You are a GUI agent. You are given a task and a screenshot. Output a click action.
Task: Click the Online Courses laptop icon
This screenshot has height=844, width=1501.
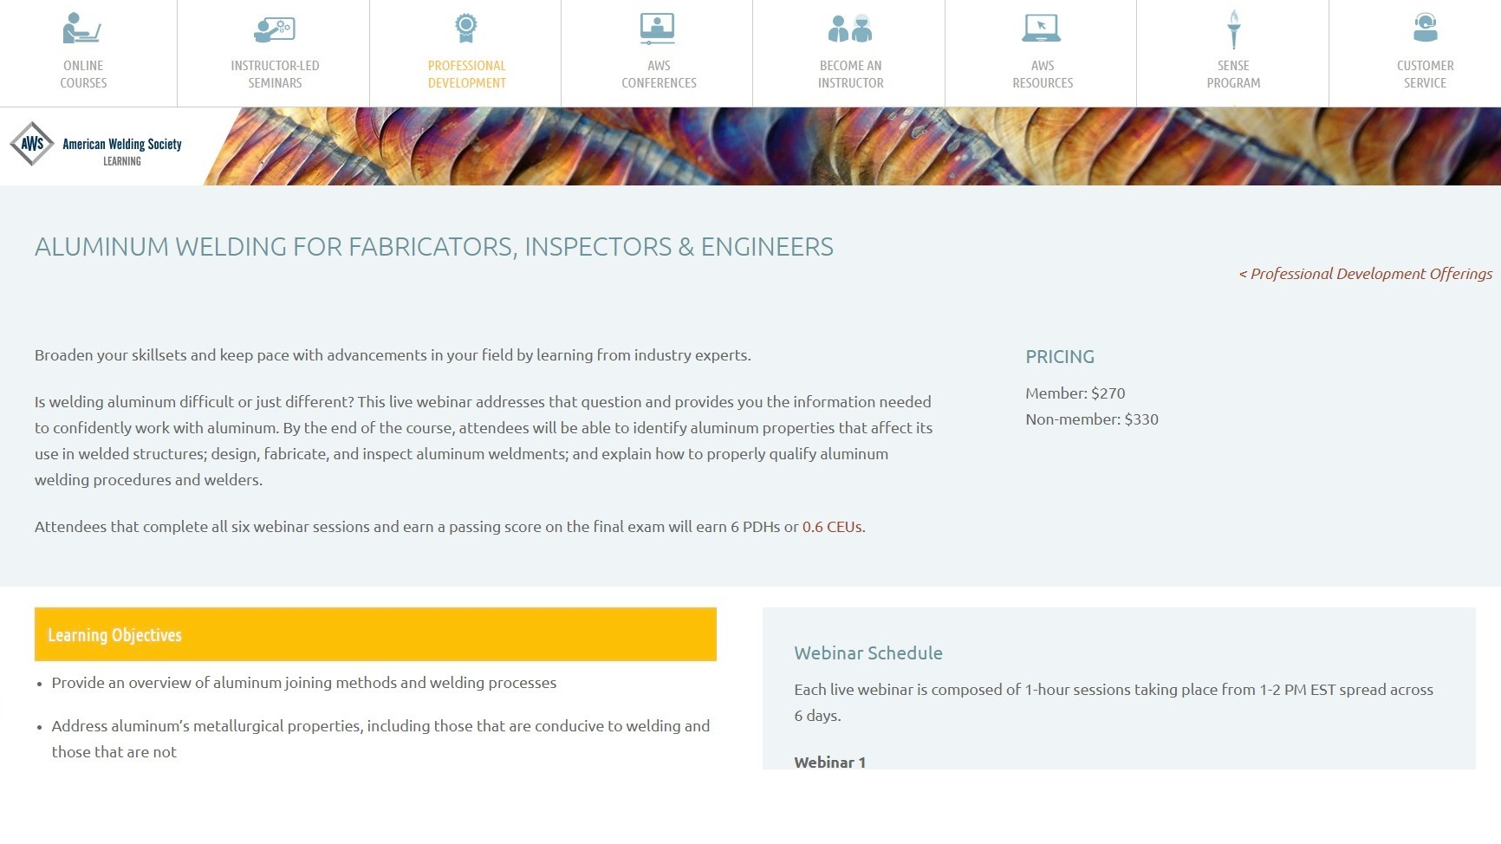coord(82,29)
